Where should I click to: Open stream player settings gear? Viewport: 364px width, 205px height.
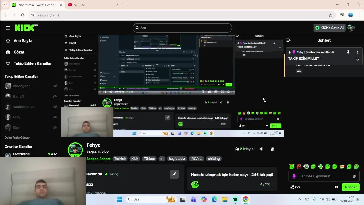pos(228,92)
